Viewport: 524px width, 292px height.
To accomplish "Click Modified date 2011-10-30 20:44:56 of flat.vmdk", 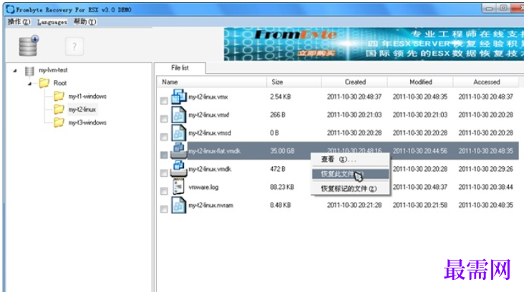I will point(420,151).
